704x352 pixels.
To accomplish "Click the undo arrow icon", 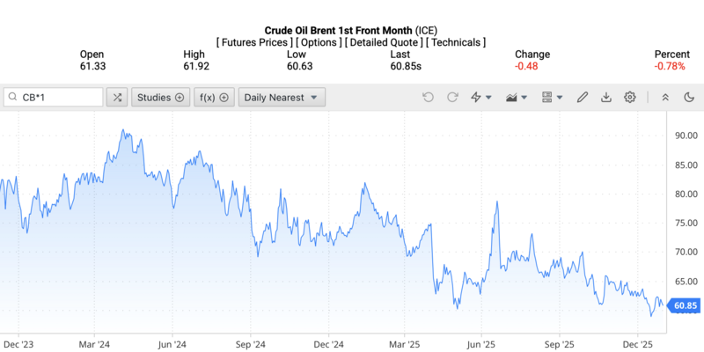I will (x=428, y=97).
